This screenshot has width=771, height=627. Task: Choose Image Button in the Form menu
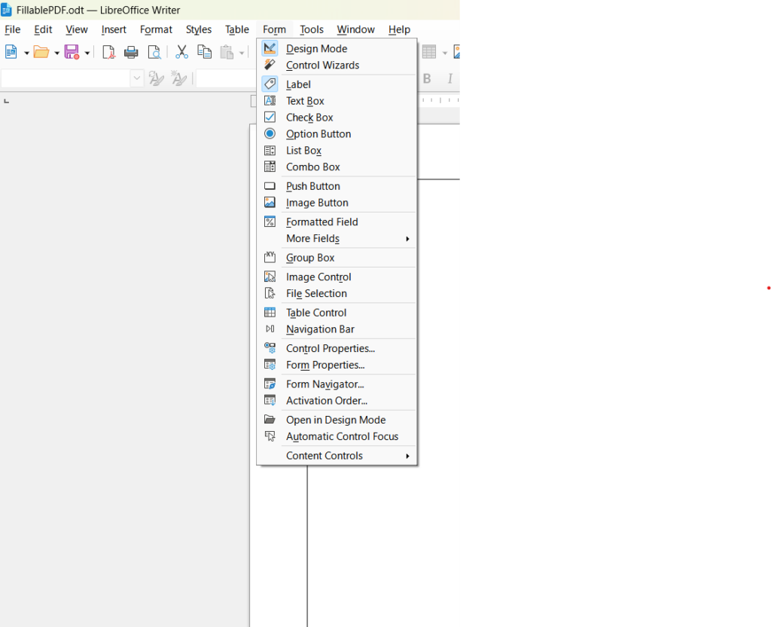tap(338, 203)
